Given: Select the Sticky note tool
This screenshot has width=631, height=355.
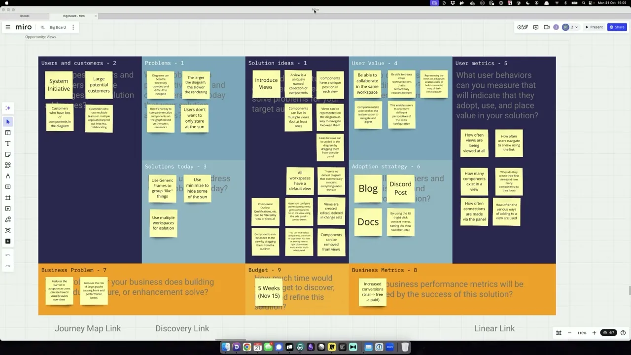Looking at the screenshot, I should pos(8,154).
